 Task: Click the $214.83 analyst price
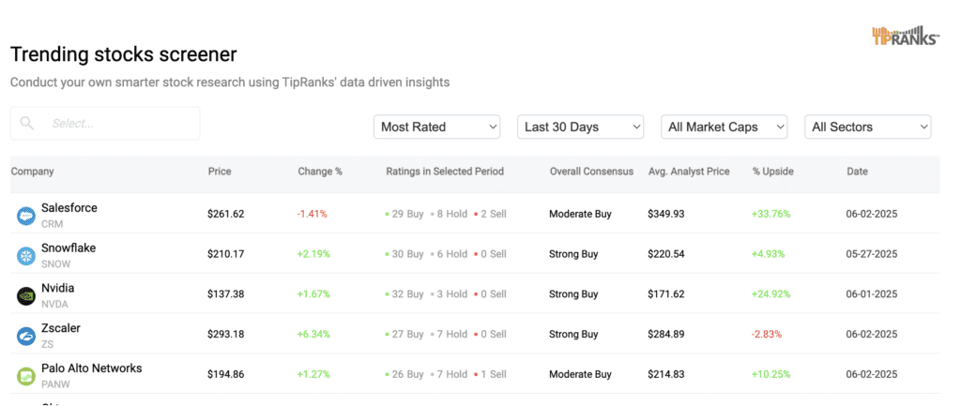[666, 375]
